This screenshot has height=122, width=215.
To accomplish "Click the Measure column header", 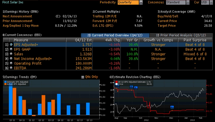I will pos(40,40).
